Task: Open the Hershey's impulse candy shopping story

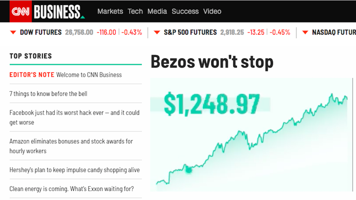Action: [74, 170]
